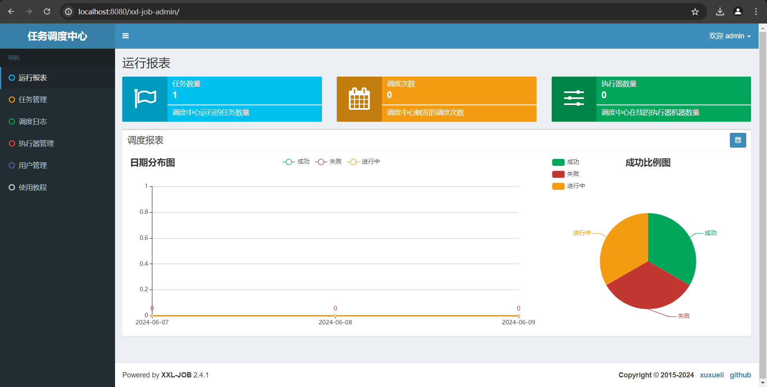Open browser downloads icon
767x387 pixels.
[720, 12]
